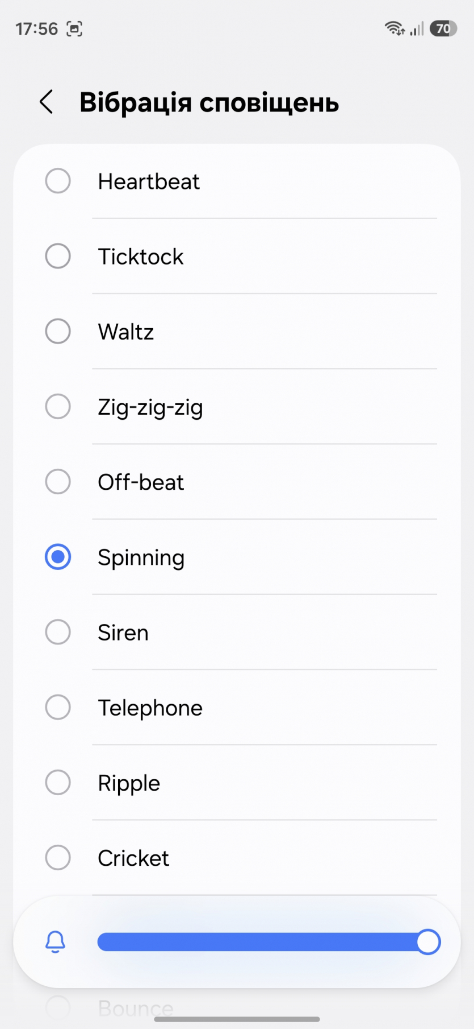Tap the bottom home gesture bar

[237, 1019]
